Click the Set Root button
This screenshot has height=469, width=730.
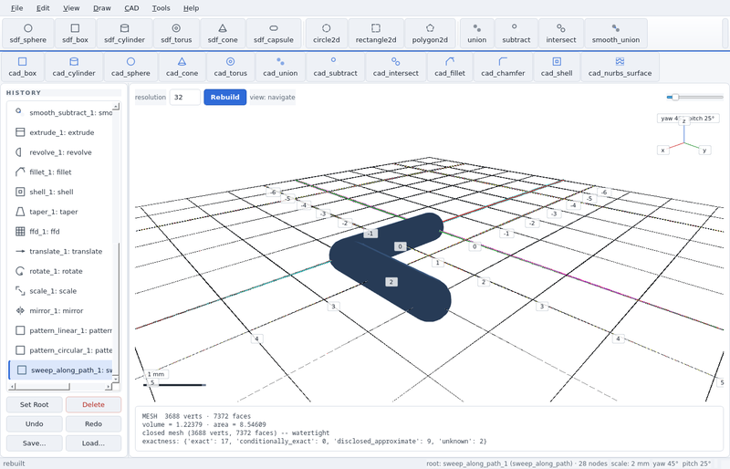click(x=34, y=404)
